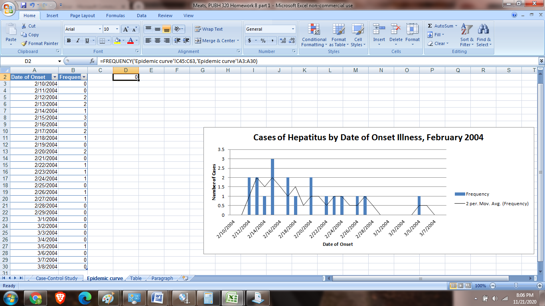Viewport: 545px width, 306px height.
Task: Click Decrease Decimal button
Action: pyautogui.click(x=292, y=41)
